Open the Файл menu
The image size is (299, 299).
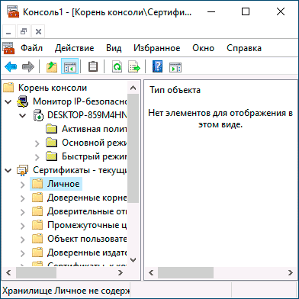point(31,48)
